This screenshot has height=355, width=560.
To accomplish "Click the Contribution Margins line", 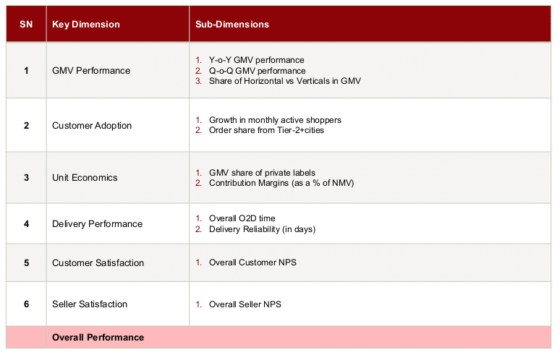I will (281, 183).
